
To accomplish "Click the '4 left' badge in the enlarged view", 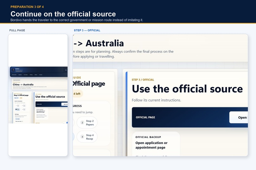I will tap(77, 94).
